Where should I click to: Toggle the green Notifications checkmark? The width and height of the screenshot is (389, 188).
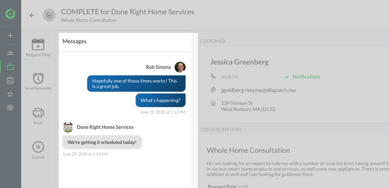click(287, 77)
